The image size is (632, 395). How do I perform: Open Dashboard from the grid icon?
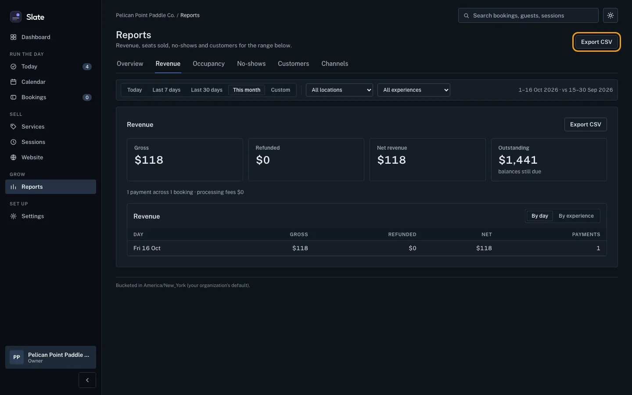click(x=13, y=37)
